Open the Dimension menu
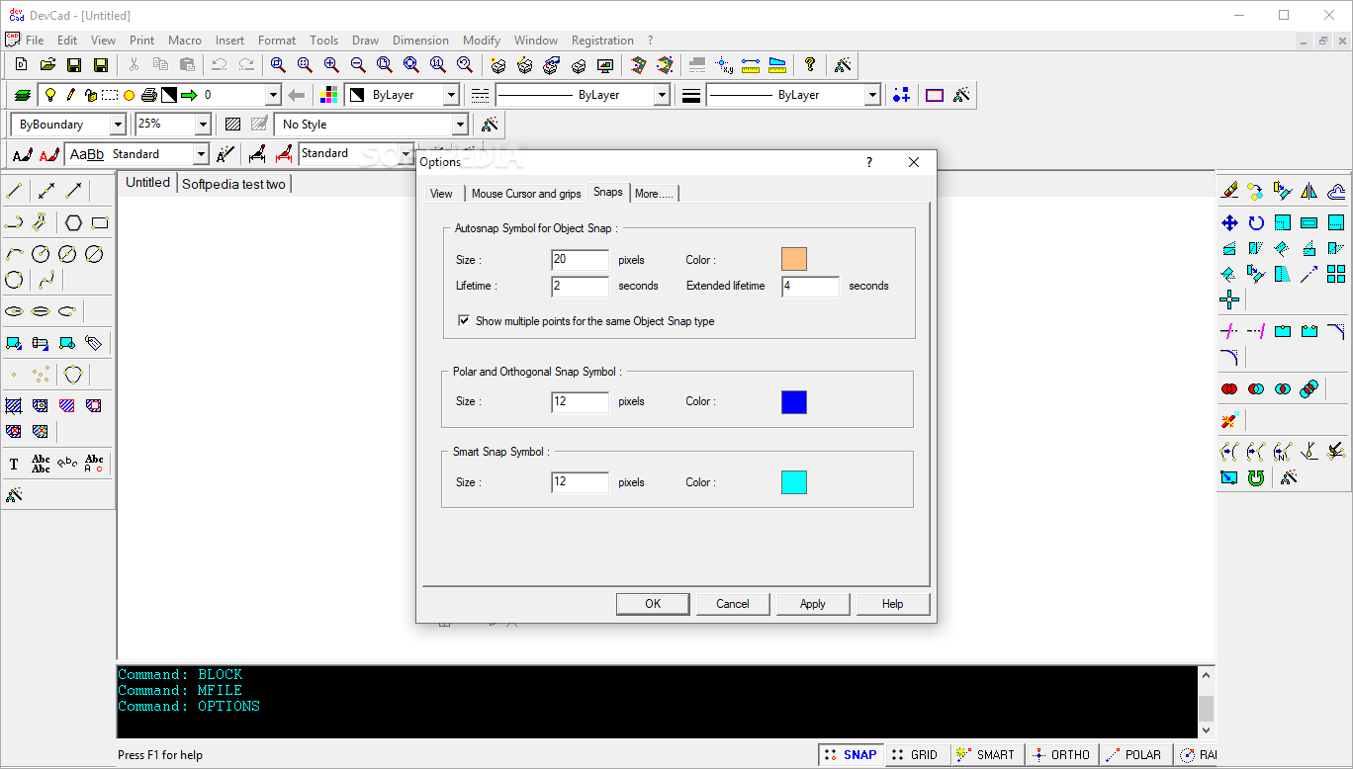Viewport: 1353px width, 769px height. coord(420,41)
